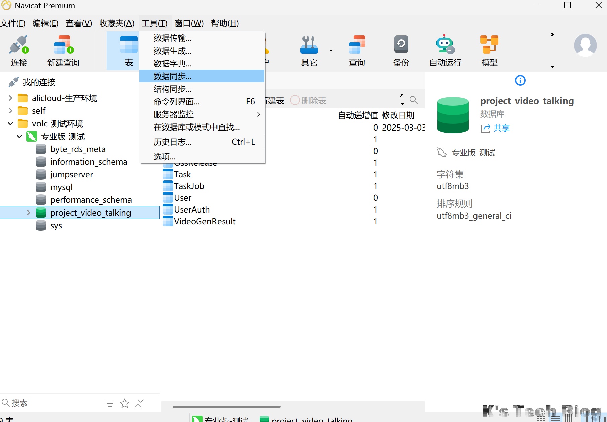Click the Query toolbar icon
This screenshot has width=607, height=422.
[357, 45]
